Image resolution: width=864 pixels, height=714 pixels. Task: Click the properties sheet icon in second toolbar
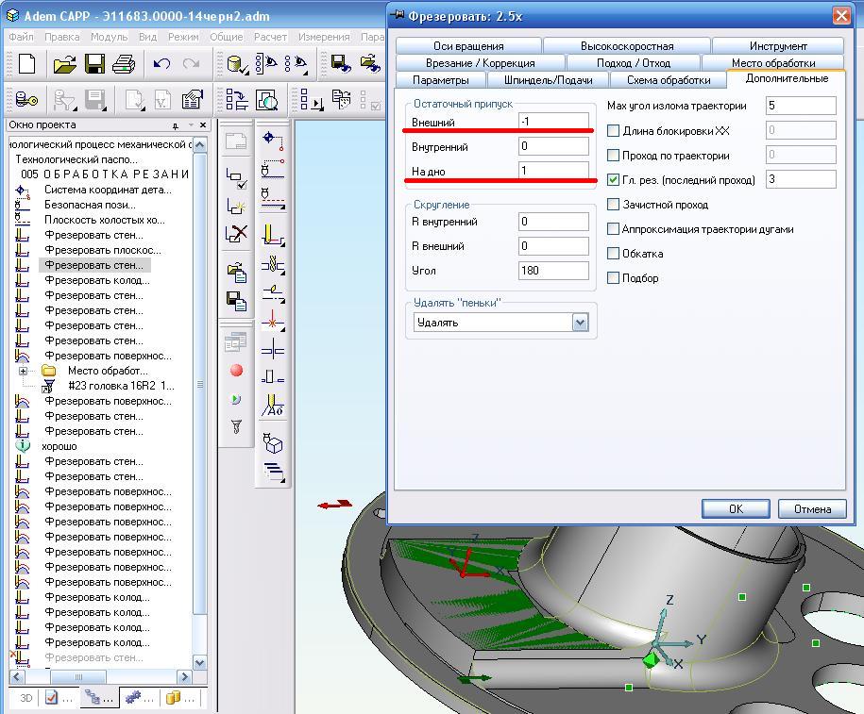tap(193, 100)
